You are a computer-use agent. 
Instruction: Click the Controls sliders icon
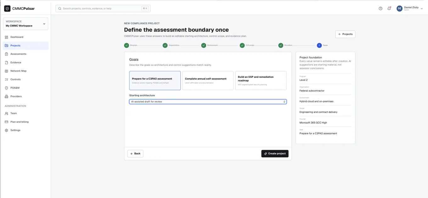pyautogui.click(x=6, y=80)
